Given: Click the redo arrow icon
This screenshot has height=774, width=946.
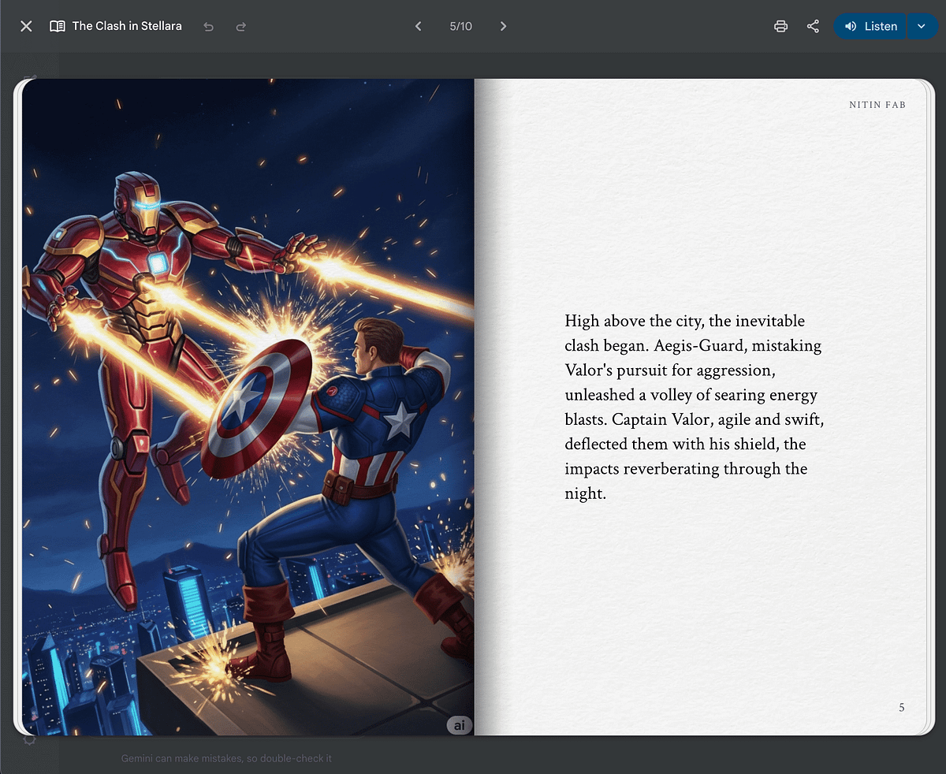Looking at the screenshot, I should (241, 26).
